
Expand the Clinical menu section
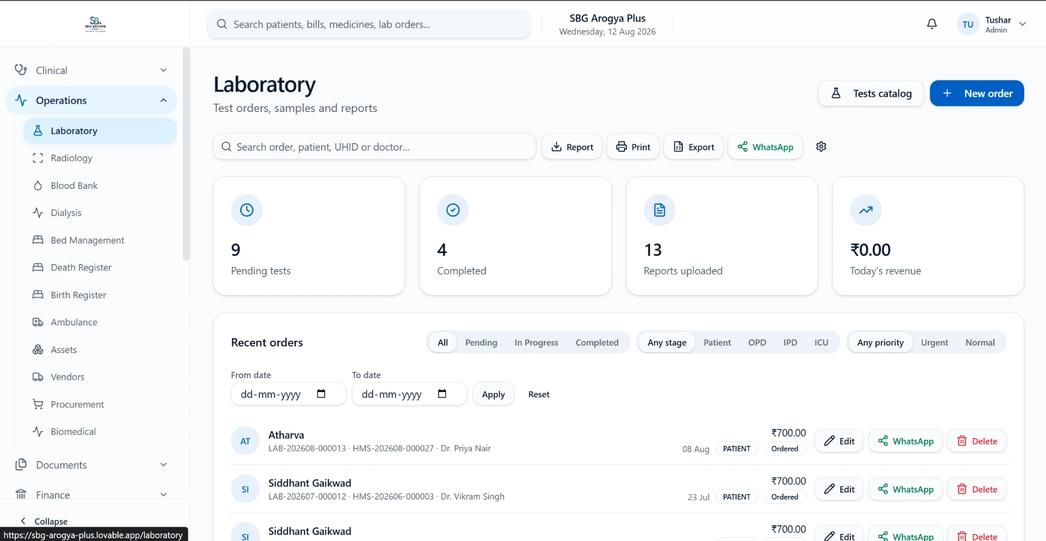point(91,70)
